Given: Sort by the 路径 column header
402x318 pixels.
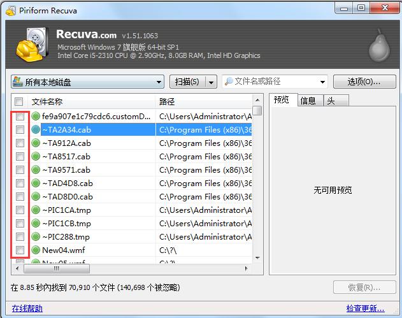Looking at the screenshot, I should [204, 101].
